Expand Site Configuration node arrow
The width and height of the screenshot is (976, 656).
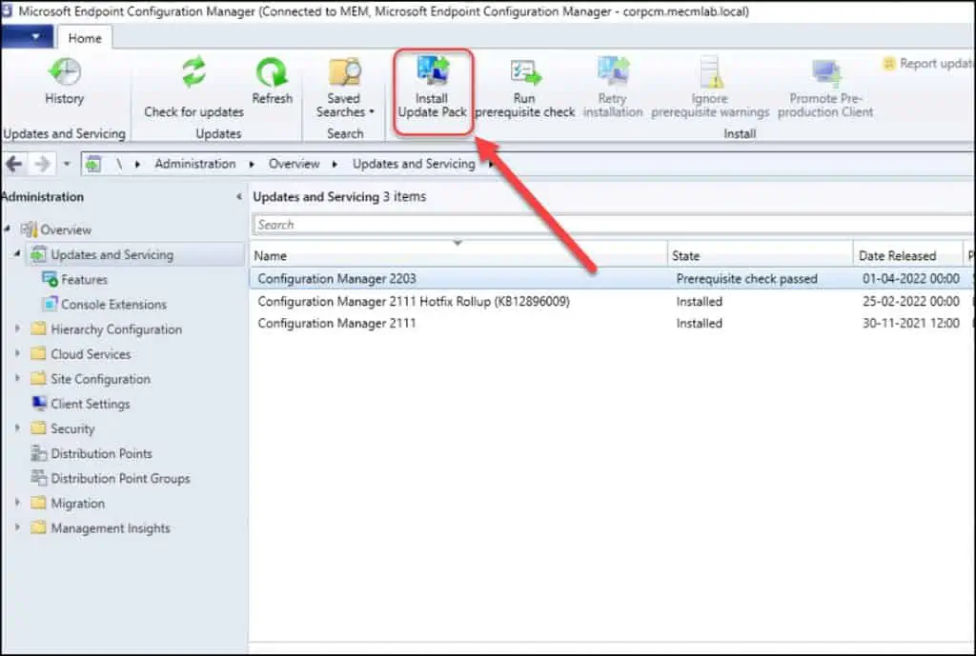point(17,378)
